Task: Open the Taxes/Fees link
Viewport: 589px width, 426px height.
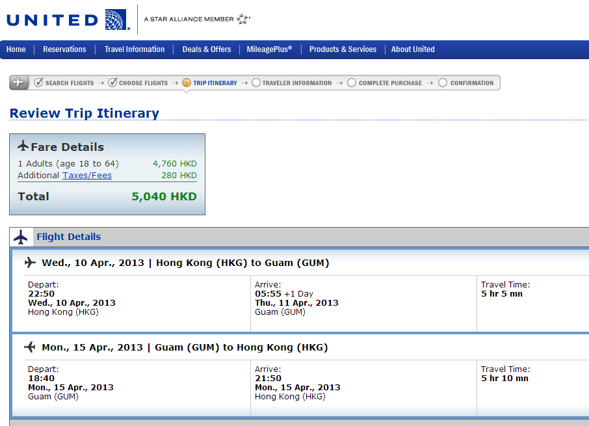Action: [x=87, y=176]
